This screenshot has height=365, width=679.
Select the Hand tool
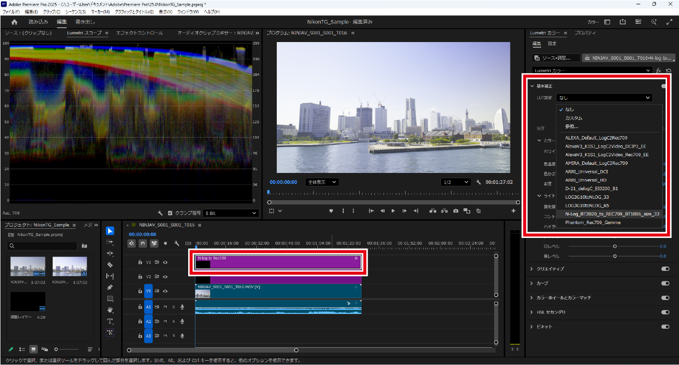click(x=110, y=310)
